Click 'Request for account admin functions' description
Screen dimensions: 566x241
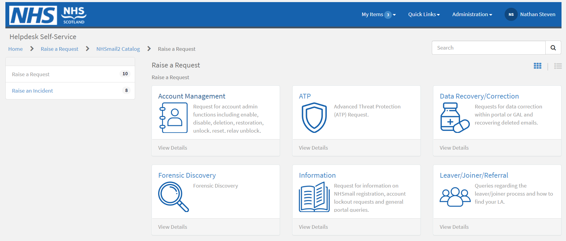pos(228,118)
